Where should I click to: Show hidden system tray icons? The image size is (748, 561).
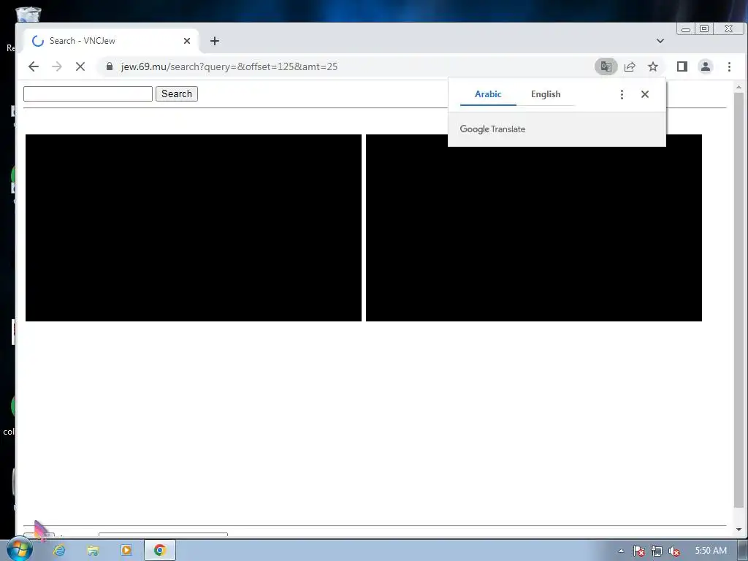click(x=621, y=551)
